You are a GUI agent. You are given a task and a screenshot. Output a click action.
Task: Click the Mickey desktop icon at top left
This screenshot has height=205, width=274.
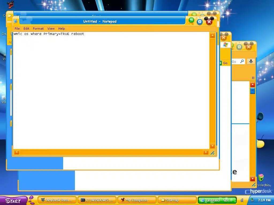click(x=10, y=4)
